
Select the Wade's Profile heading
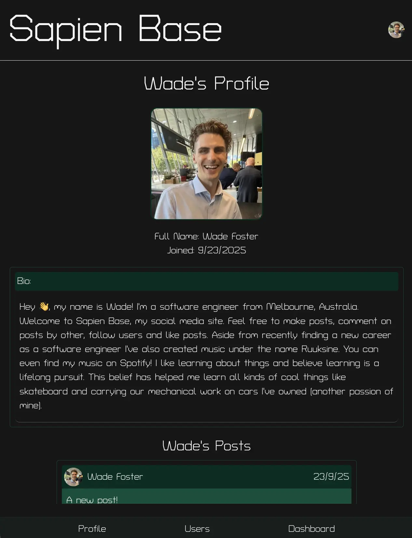[206, 83]
